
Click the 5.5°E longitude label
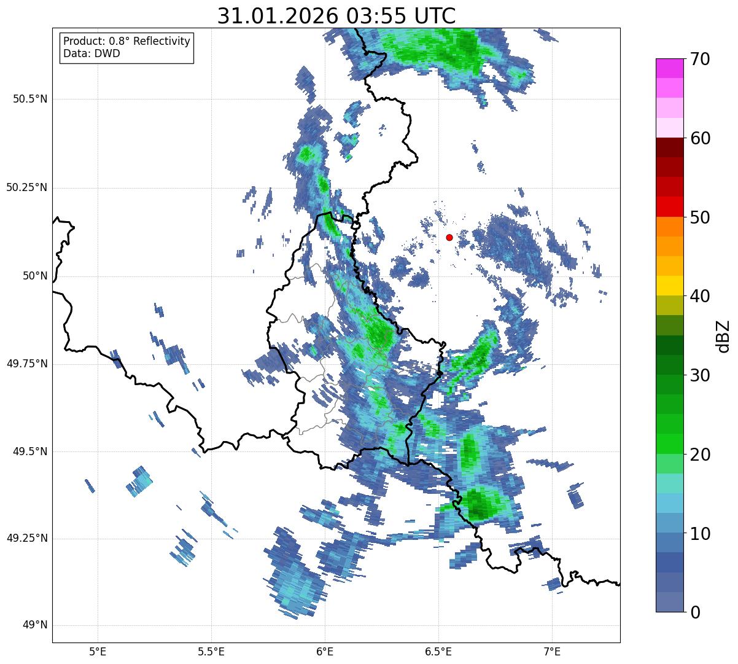[x=211, y=651]
